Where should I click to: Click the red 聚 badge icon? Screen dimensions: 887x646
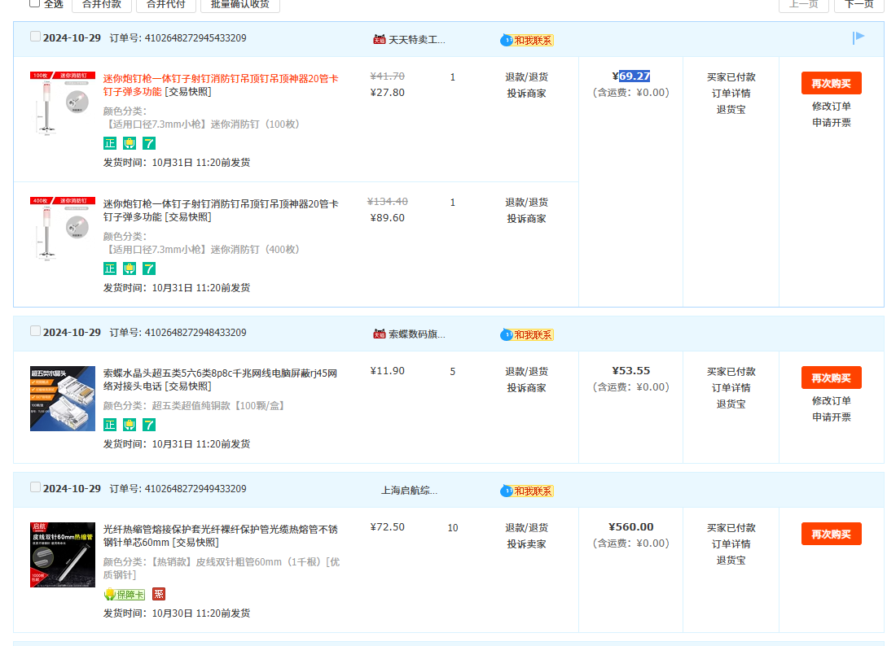point(159,595)
